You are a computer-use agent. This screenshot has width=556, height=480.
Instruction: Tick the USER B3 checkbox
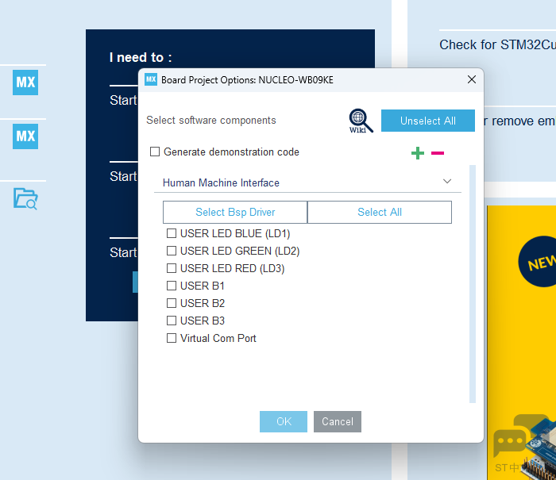coord(172,321)
